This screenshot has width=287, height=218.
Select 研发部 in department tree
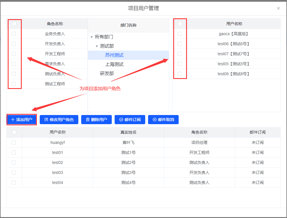[107, 74]
